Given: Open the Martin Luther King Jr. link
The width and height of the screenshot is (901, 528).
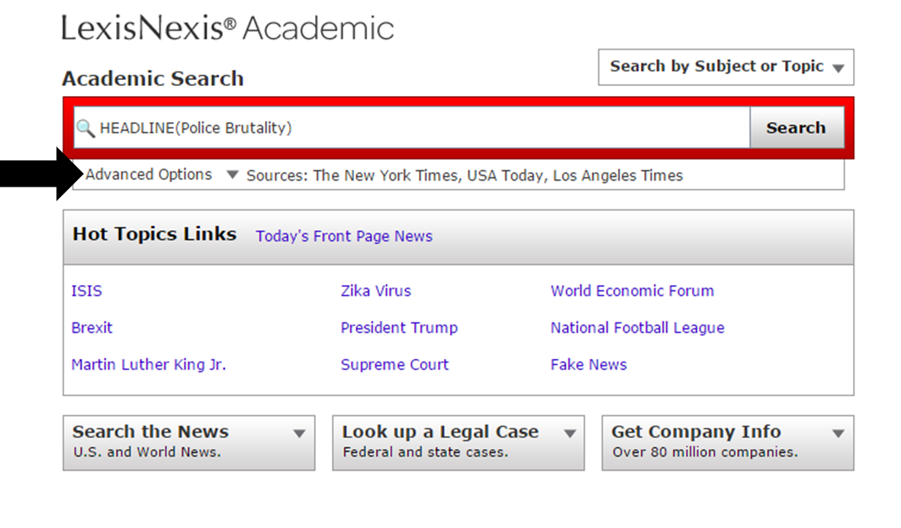Looking at the screenshot, I should click(x=149, y=364).
